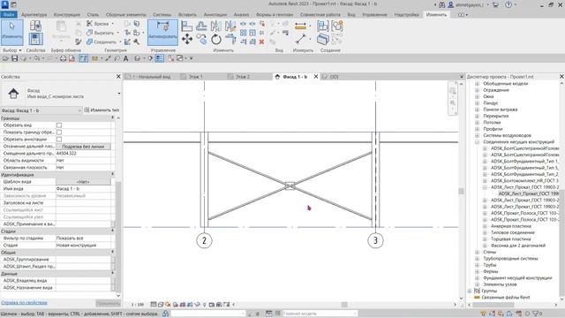Select the Изменить (Modify) arrow tool
565x318 pixels.
pyautogui.click(x=12, y=33)
